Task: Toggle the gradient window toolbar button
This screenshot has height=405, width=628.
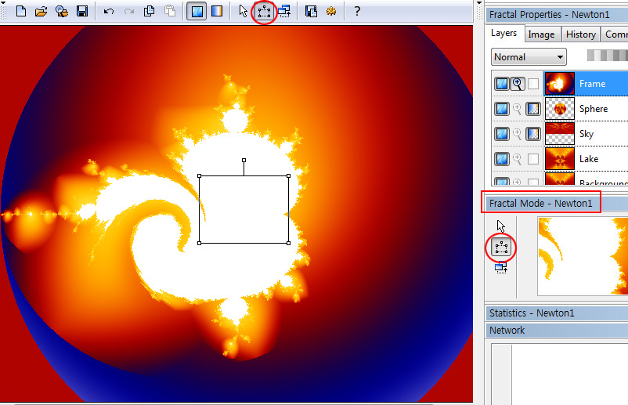Action: pyautogui.click(x=217, y=11)
